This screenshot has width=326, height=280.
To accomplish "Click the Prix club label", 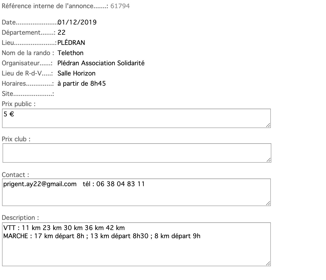I will (x=16, y=139).
